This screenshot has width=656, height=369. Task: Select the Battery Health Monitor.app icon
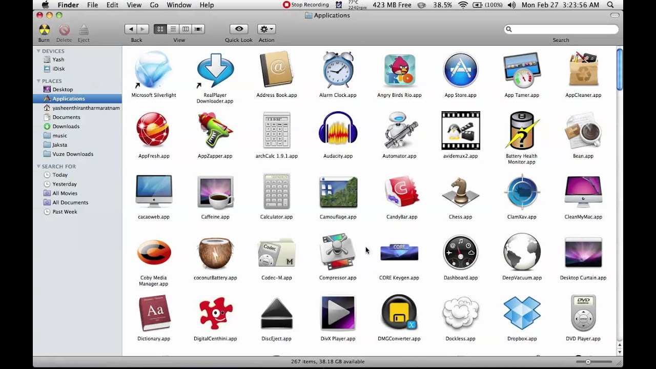click(x=522, y=130)
